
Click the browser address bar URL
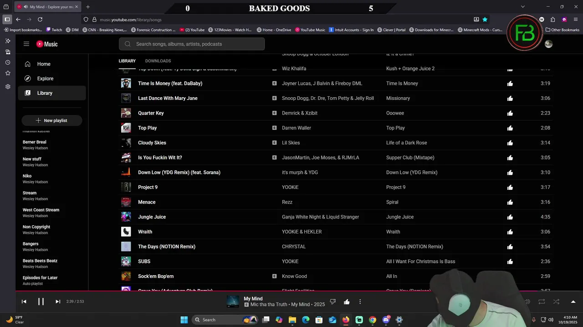[x=131, y=20]
